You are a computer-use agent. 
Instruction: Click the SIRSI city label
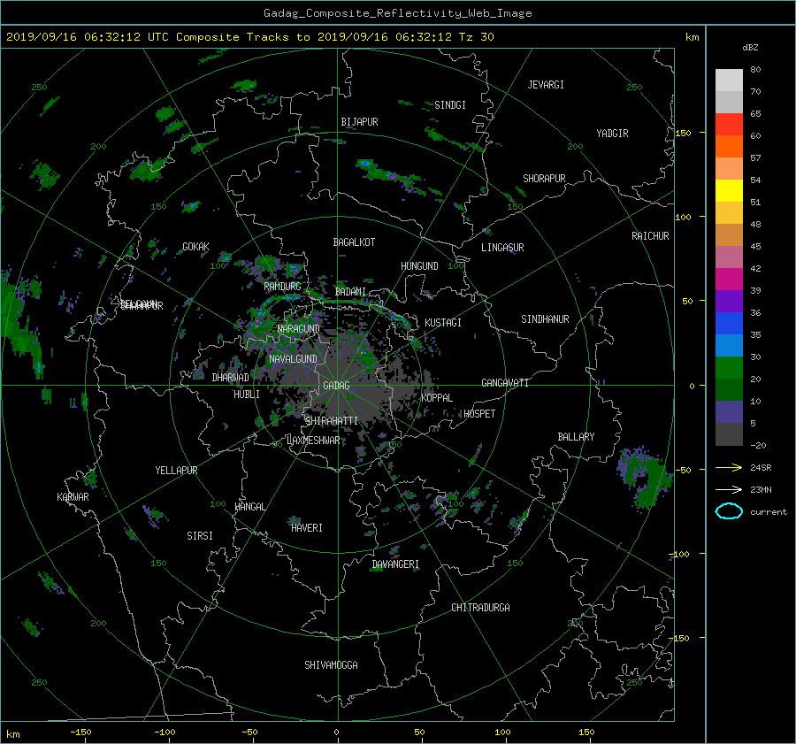point(200,536)
